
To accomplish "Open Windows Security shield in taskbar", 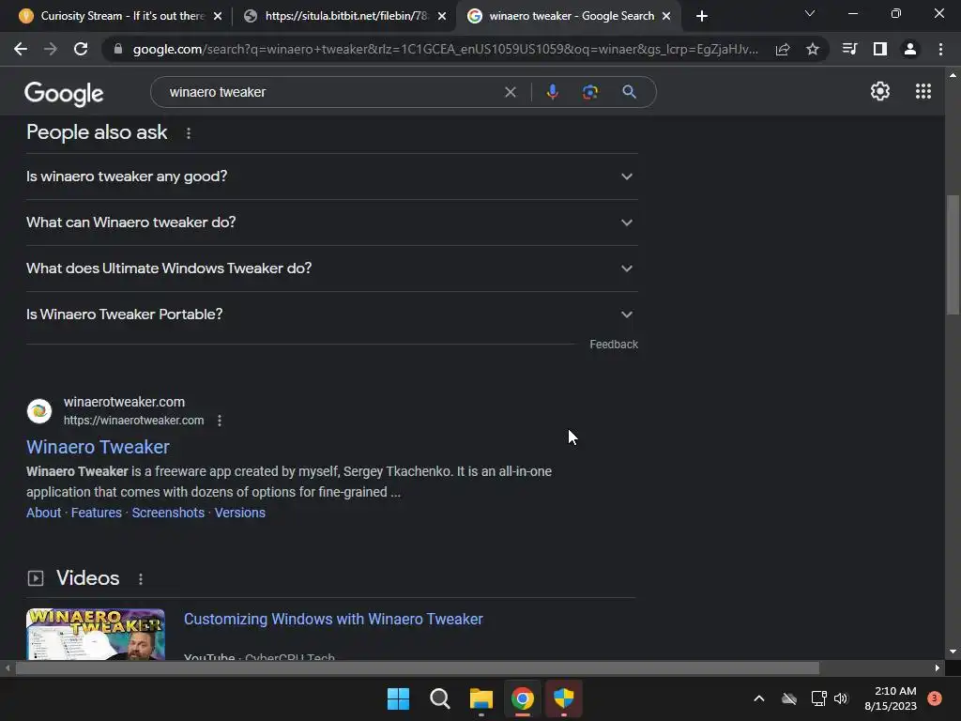I will 563,698.
